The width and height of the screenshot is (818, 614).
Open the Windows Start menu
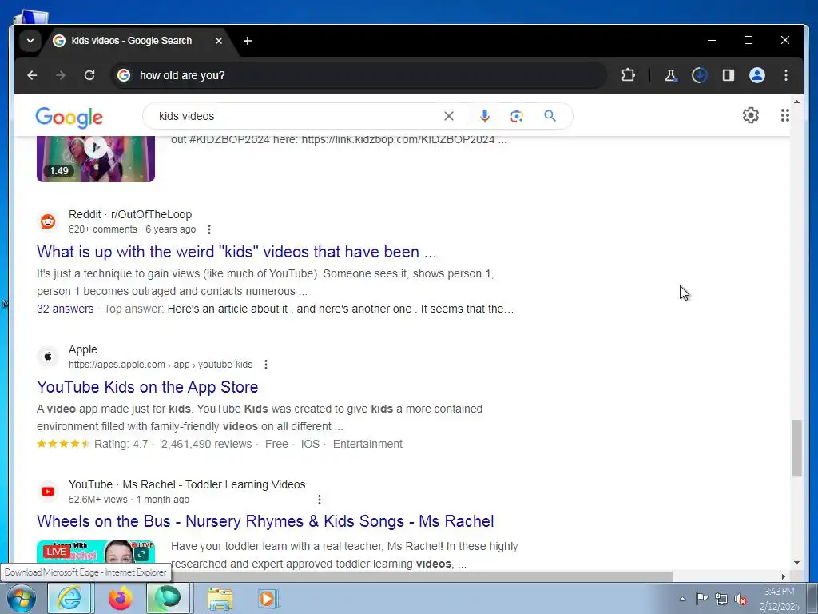click(22, 598)
